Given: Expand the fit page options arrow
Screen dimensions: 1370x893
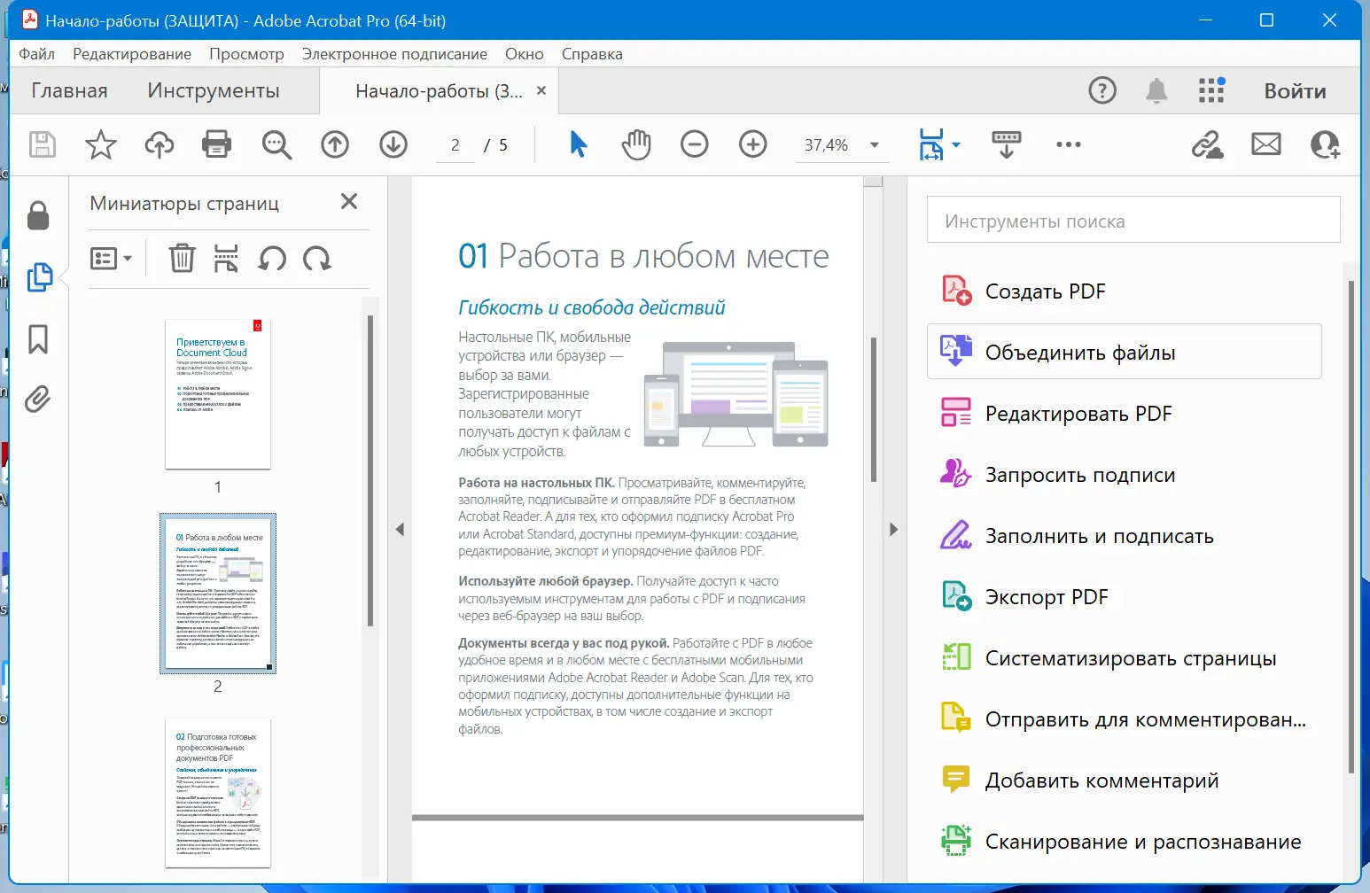Looking at the screenshot, I should click(x=956, y=144).
